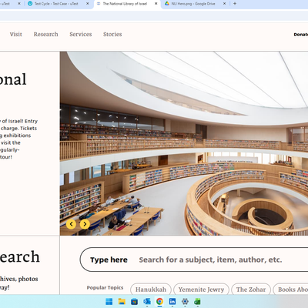Viewport: 308px width, 308px height.
Task: Open the Stories menu
Action: click(112, 34)
